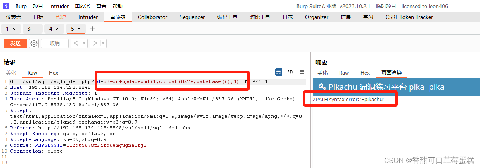Switch response view to Hex

point(365,73)
